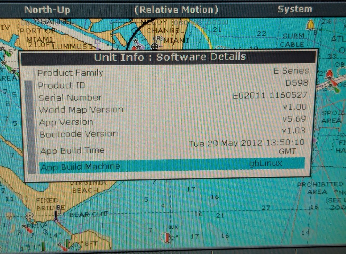This screenshot has width=346, height=254.
Task: Click the D598 product ID value
Action: tap(297, 83)
